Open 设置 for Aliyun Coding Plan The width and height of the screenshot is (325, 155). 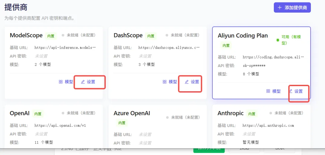pyautogui.click(x=296, y=91)
